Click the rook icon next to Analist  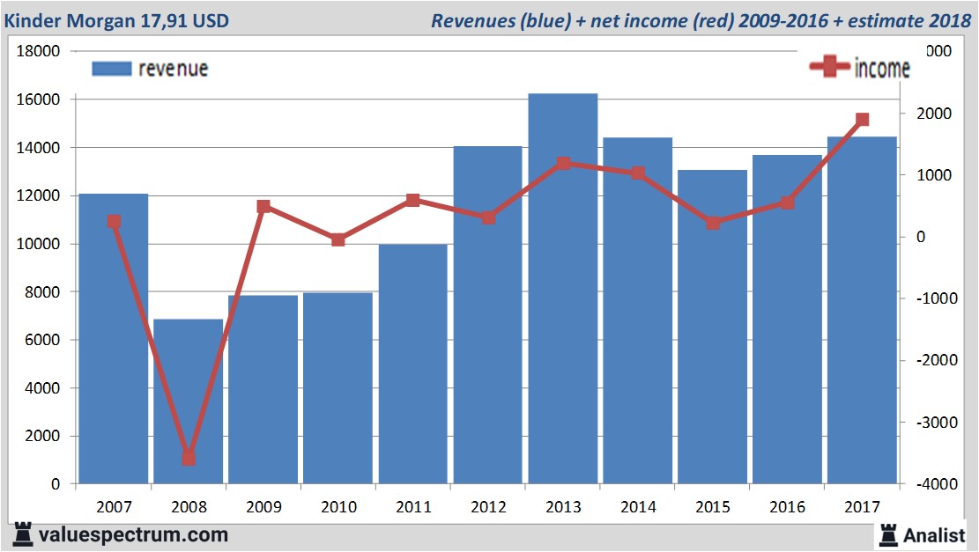[x=887, y=534]
